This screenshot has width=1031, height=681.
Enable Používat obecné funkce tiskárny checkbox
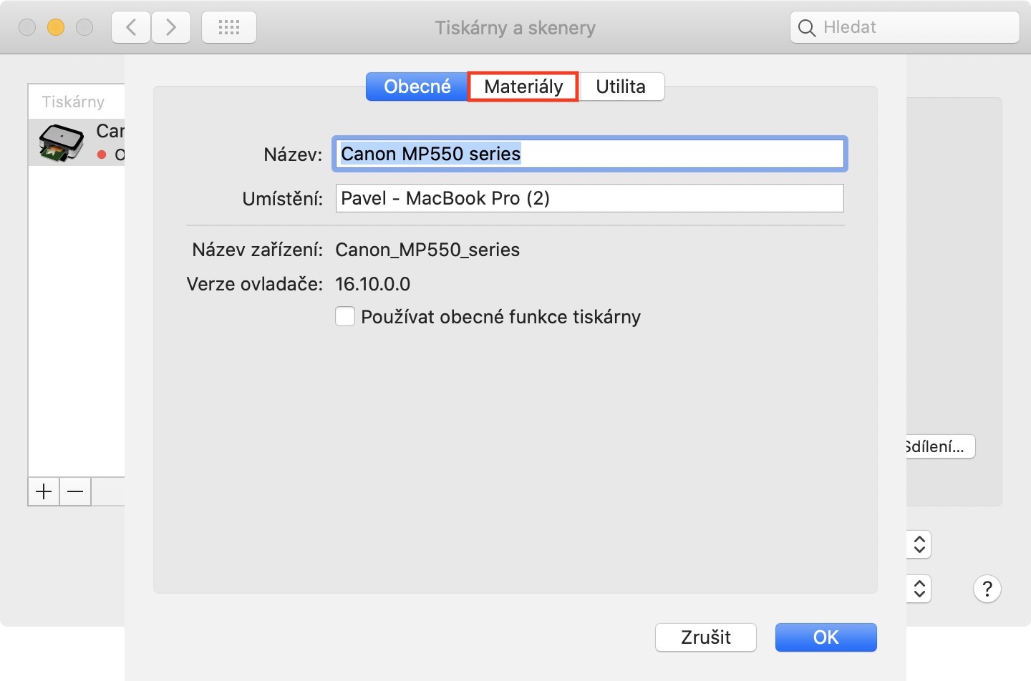point(345,316)
